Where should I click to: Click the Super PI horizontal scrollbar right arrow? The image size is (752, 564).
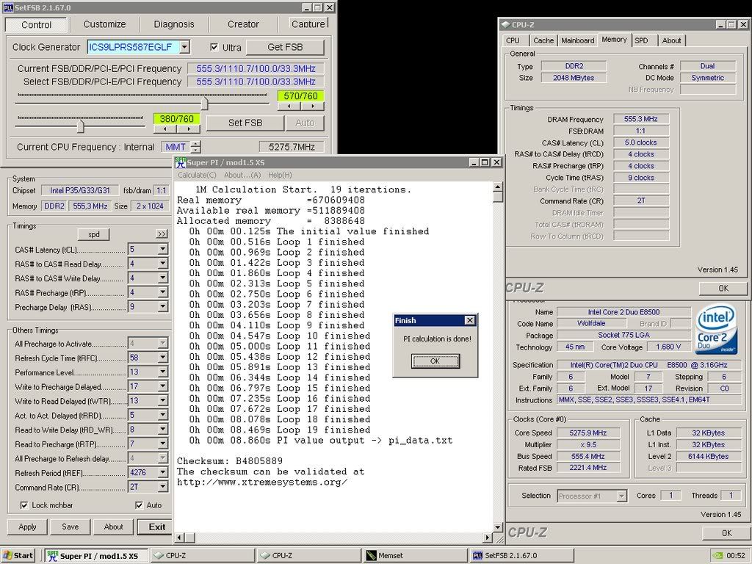point(488,538)
